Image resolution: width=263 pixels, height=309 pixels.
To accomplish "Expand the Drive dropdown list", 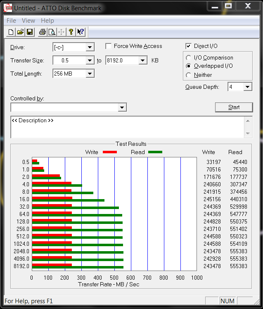I will [90, 48].
